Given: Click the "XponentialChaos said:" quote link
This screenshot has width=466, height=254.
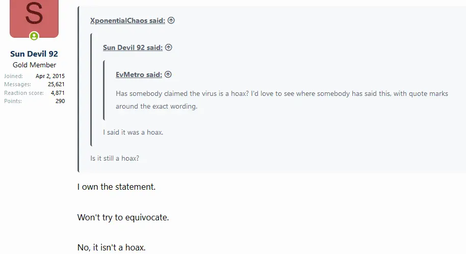Looking at the screenshot, I should (x=127, y=21).
